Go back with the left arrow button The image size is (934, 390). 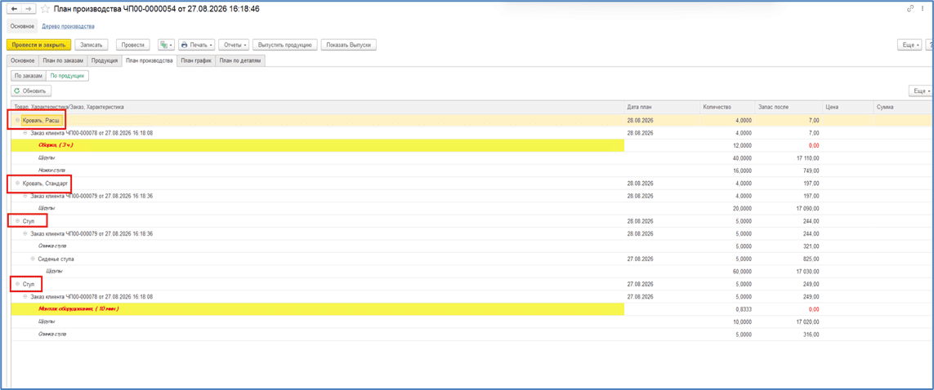(x=14, y=10)
